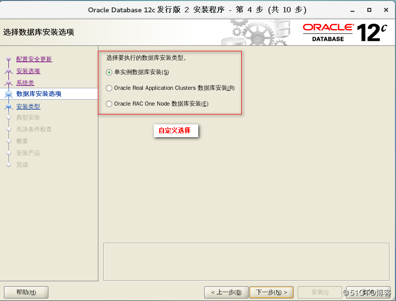
Task: Click the step marker beside 安装选项
Action: pos(9,71)
